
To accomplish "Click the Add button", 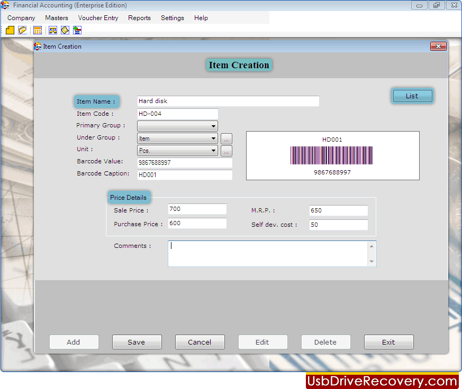I will (x=74, y=342).
